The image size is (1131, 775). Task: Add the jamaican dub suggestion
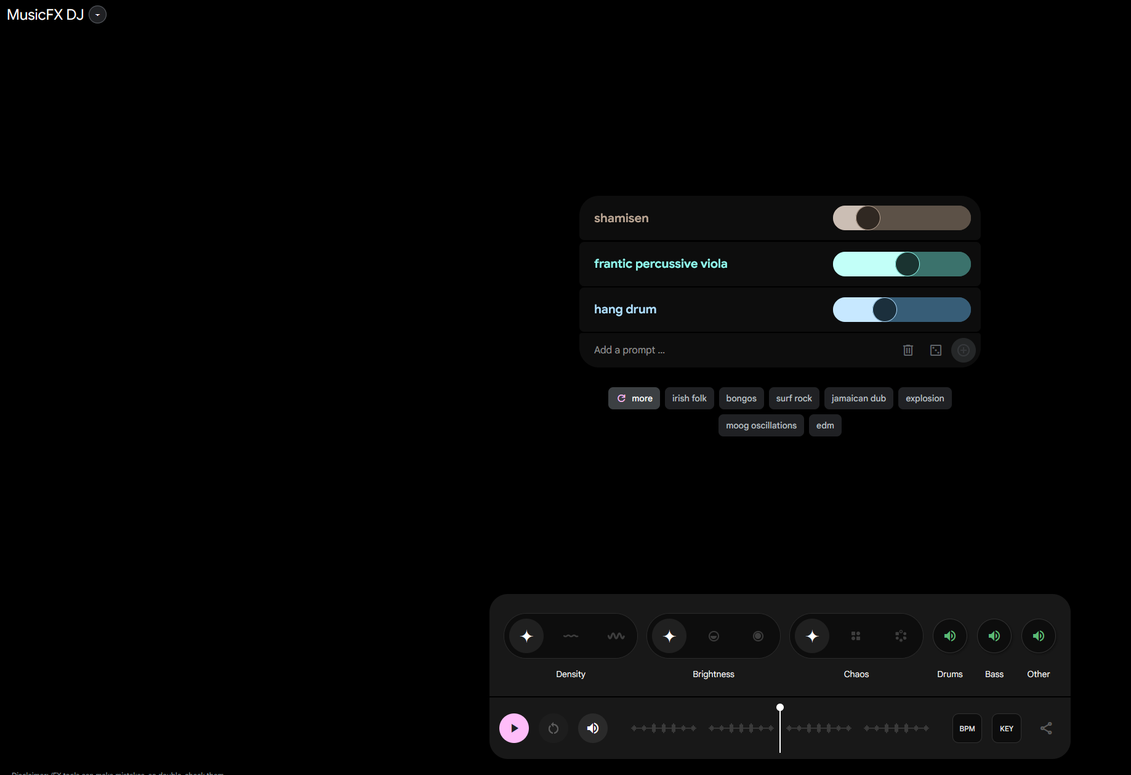coord(859,398)
